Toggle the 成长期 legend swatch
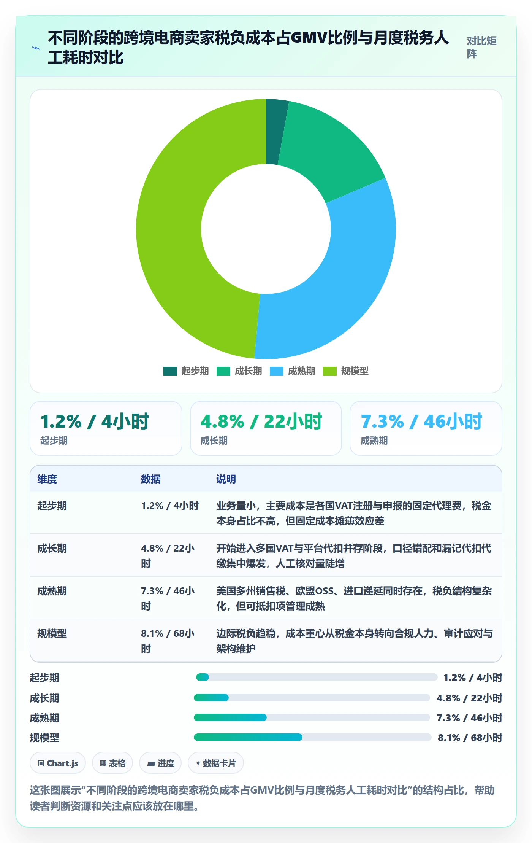 pyautogui.click(x=223, y=371)
